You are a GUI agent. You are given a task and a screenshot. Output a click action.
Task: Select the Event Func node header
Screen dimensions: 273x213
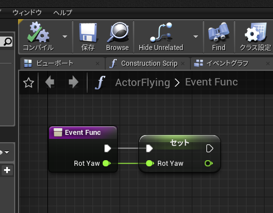[83, 133]
